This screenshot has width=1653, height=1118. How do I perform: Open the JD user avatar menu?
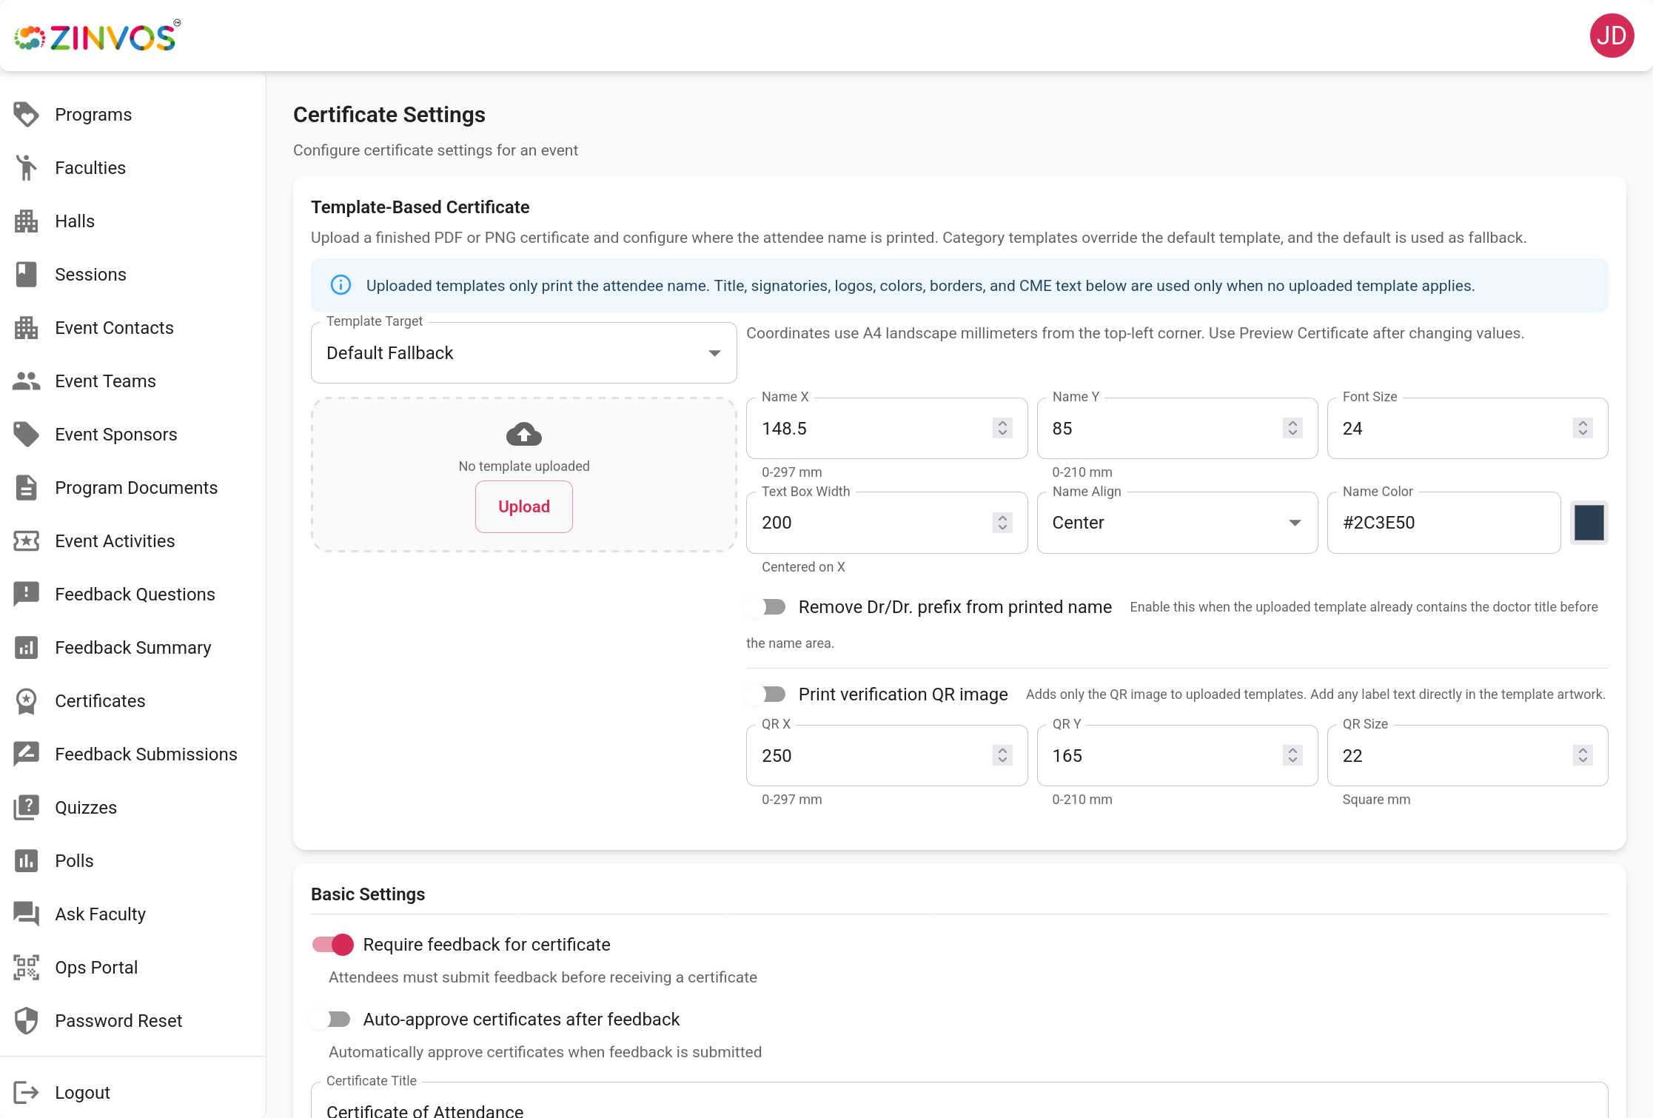coord(1612,36)
